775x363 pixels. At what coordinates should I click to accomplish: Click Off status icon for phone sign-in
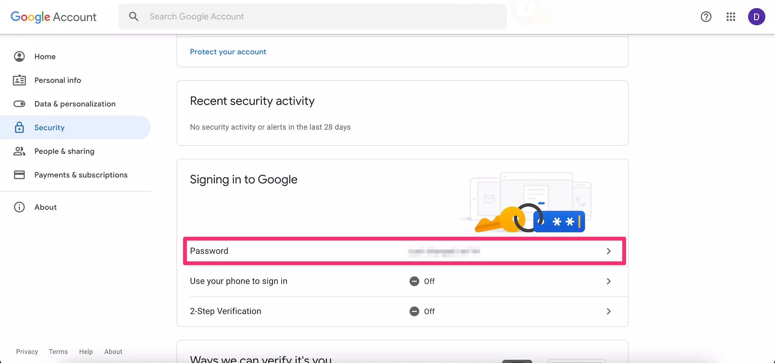[414, 281]
